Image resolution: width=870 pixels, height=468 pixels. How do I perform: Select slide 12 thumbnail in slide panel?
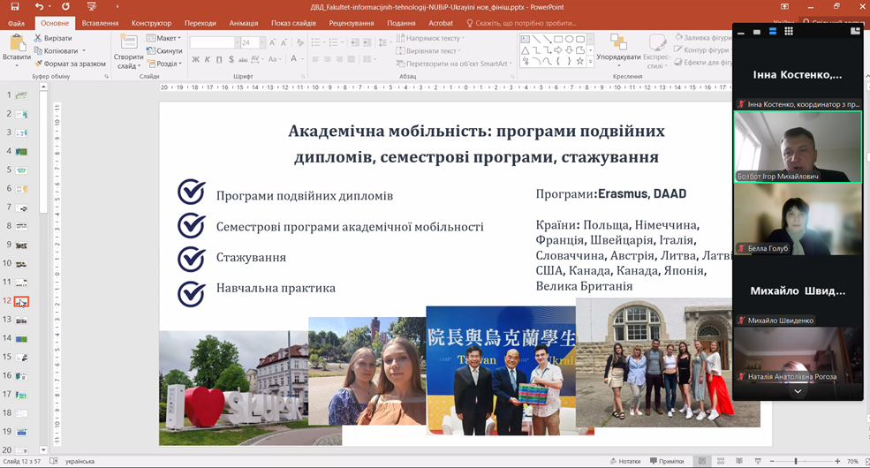21,302
